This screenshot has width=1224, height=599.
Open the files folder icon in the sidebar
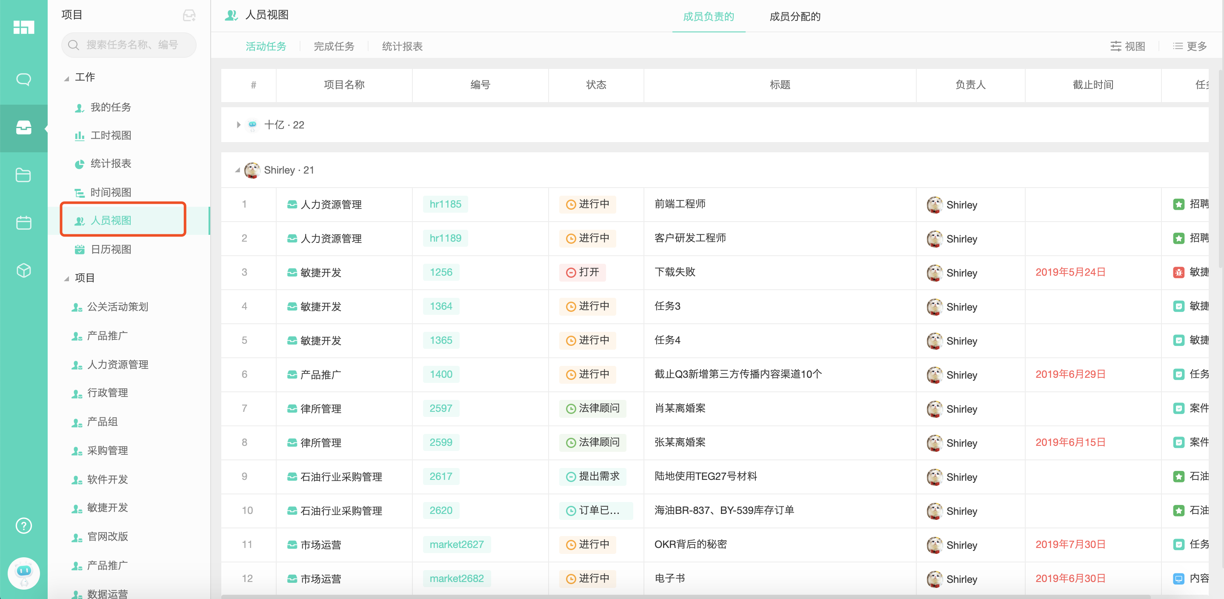tap(23, 175)
